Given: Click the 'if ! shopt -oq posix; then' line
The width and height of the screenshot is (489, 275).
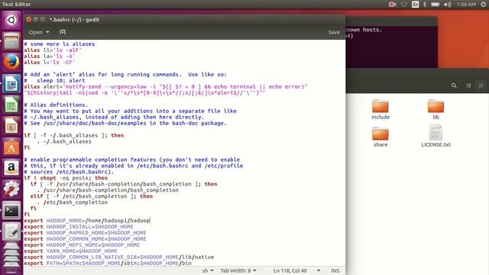Looking at the screenshot, I should pyautogui.click(x=66, y=178).
